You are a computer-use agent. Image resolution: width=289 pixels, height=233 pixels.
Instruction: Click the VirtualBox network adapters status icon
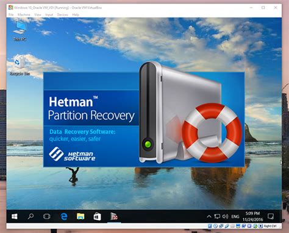[221, 226]
